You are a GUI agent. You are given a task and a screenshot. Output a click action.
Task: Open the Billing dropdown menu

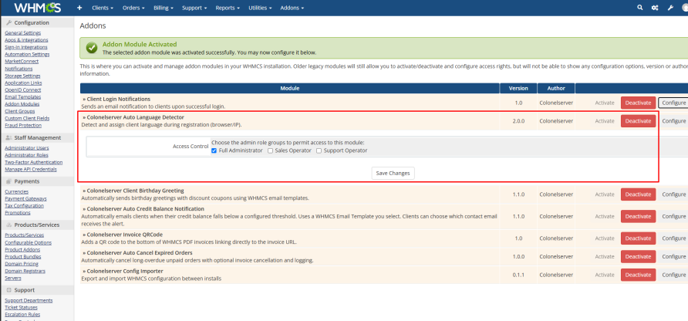click(164, 8)
